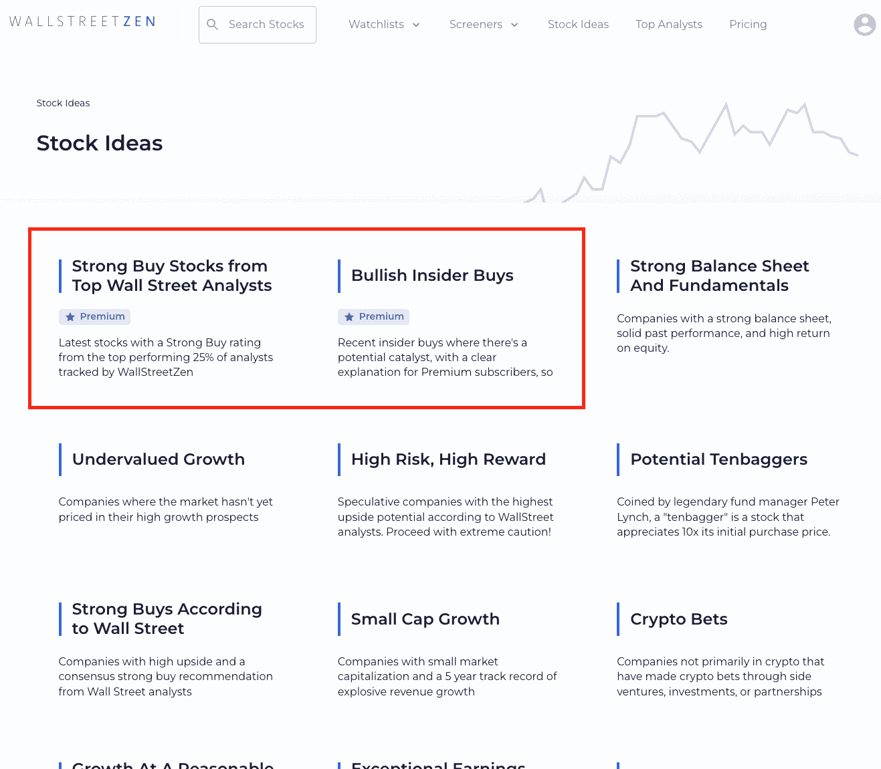Open the Potential Tenbaggers list

(718, 459)
